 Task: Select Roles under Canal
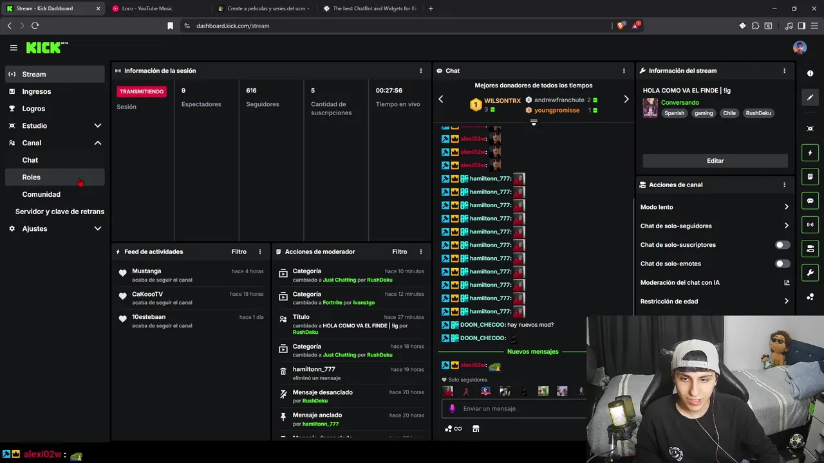pos(55,177)
